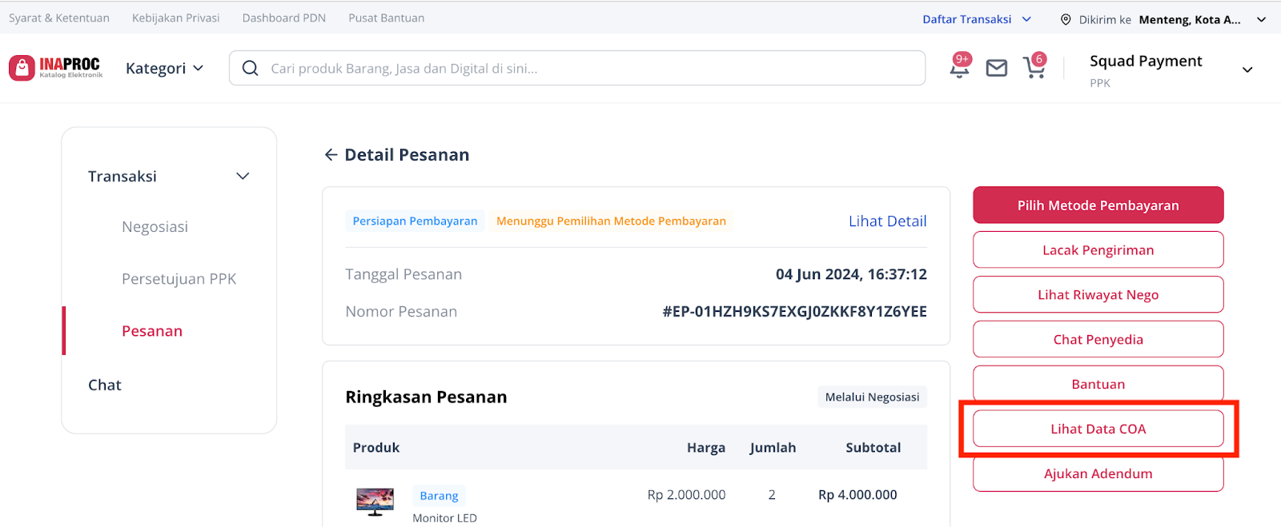Click the location pin next to Dikirim ke
The width and height of the screenshot is (1281, 527).
click(x=1065, y=18)
